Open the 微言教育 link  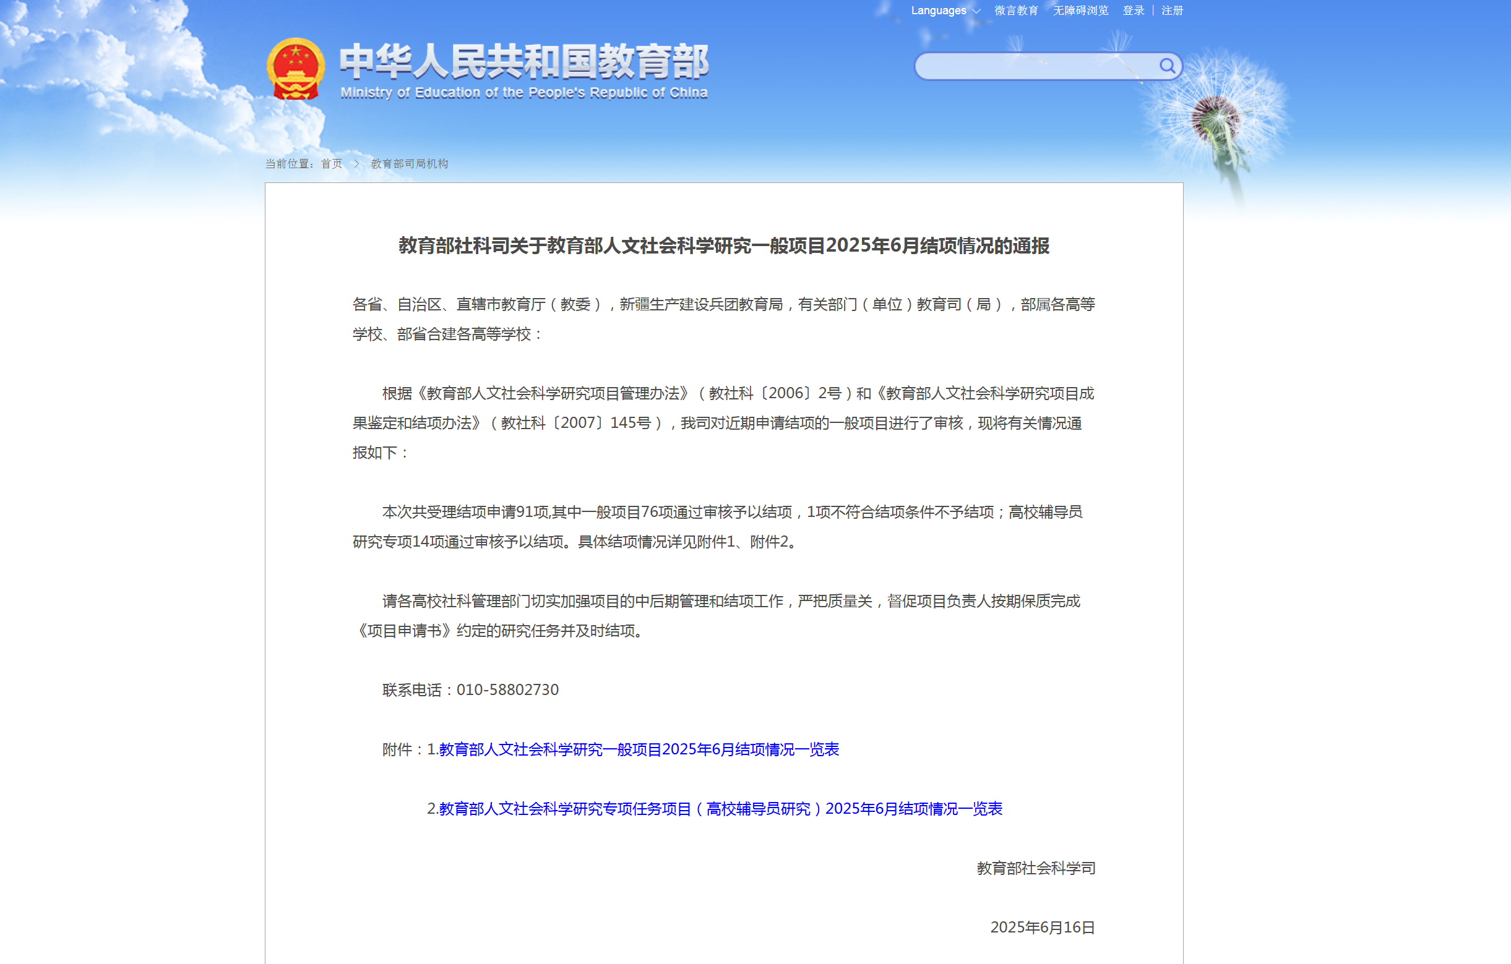[1016, 11]
